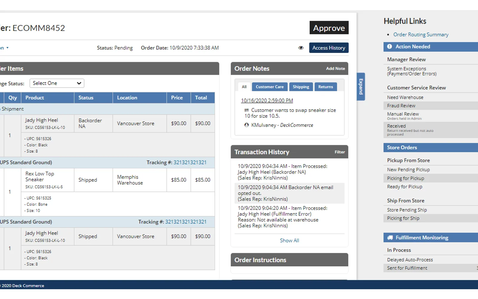Open Fraud Review queue
The width and height of the screenshot is (478, 299).
tap(401, 106)
